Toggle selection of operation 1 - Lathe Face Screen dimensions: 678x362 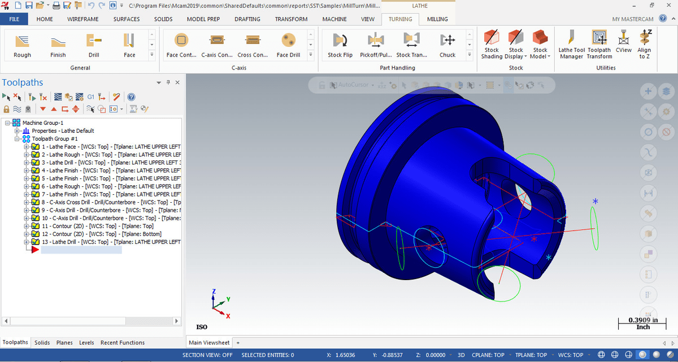tap(35, 147)
